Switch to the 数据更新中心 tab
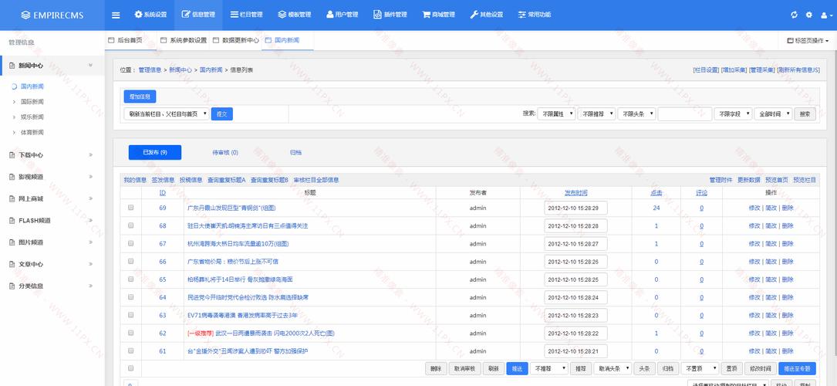 (x=235, y=40)
